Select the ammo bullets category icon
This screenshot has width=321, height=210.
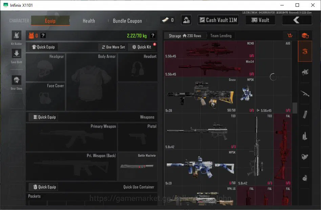tap(305, 136)
